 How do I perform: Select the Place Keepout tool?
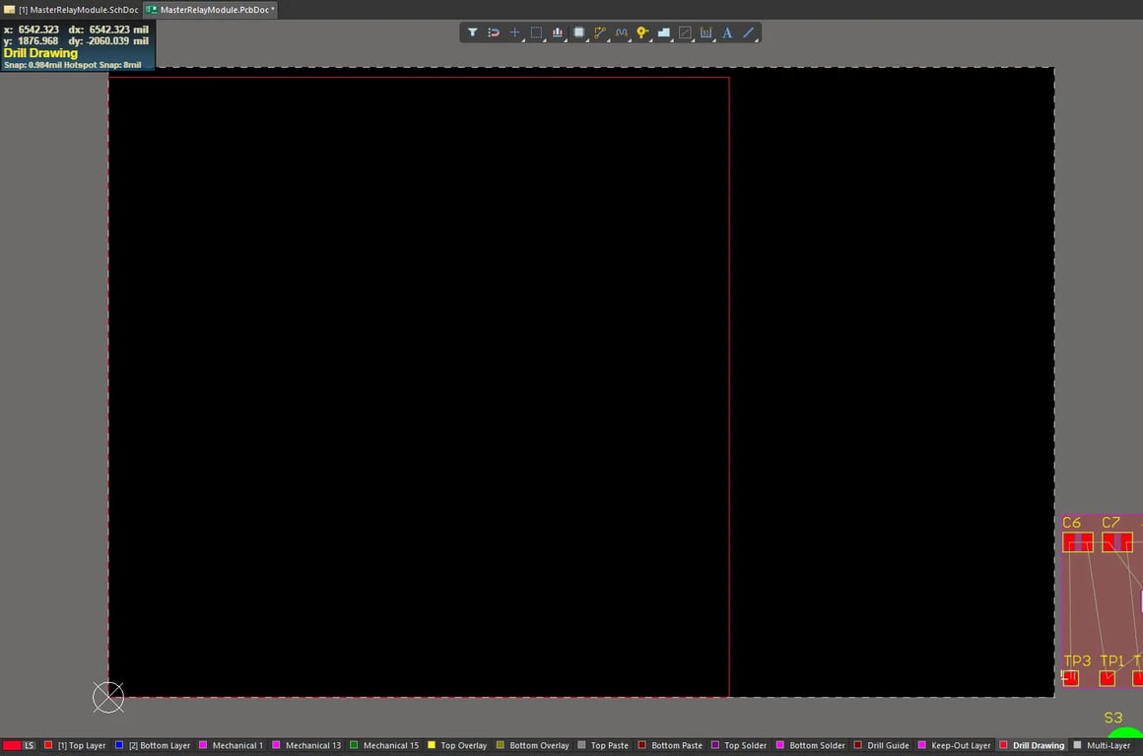tap(685, 32)
